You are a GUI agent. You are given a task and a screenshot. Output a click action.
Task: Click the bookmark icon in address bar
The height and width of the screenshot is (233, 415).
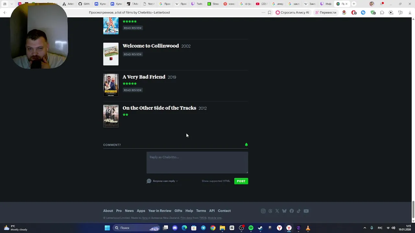coord(269,13)
